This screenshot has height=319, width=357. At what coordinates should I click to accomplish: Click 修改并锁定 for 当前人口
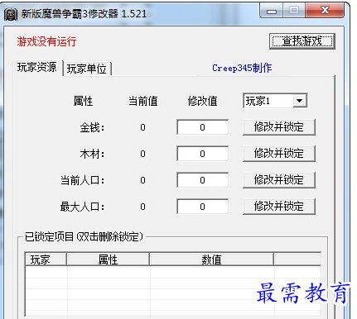click(x=279, y=180)
